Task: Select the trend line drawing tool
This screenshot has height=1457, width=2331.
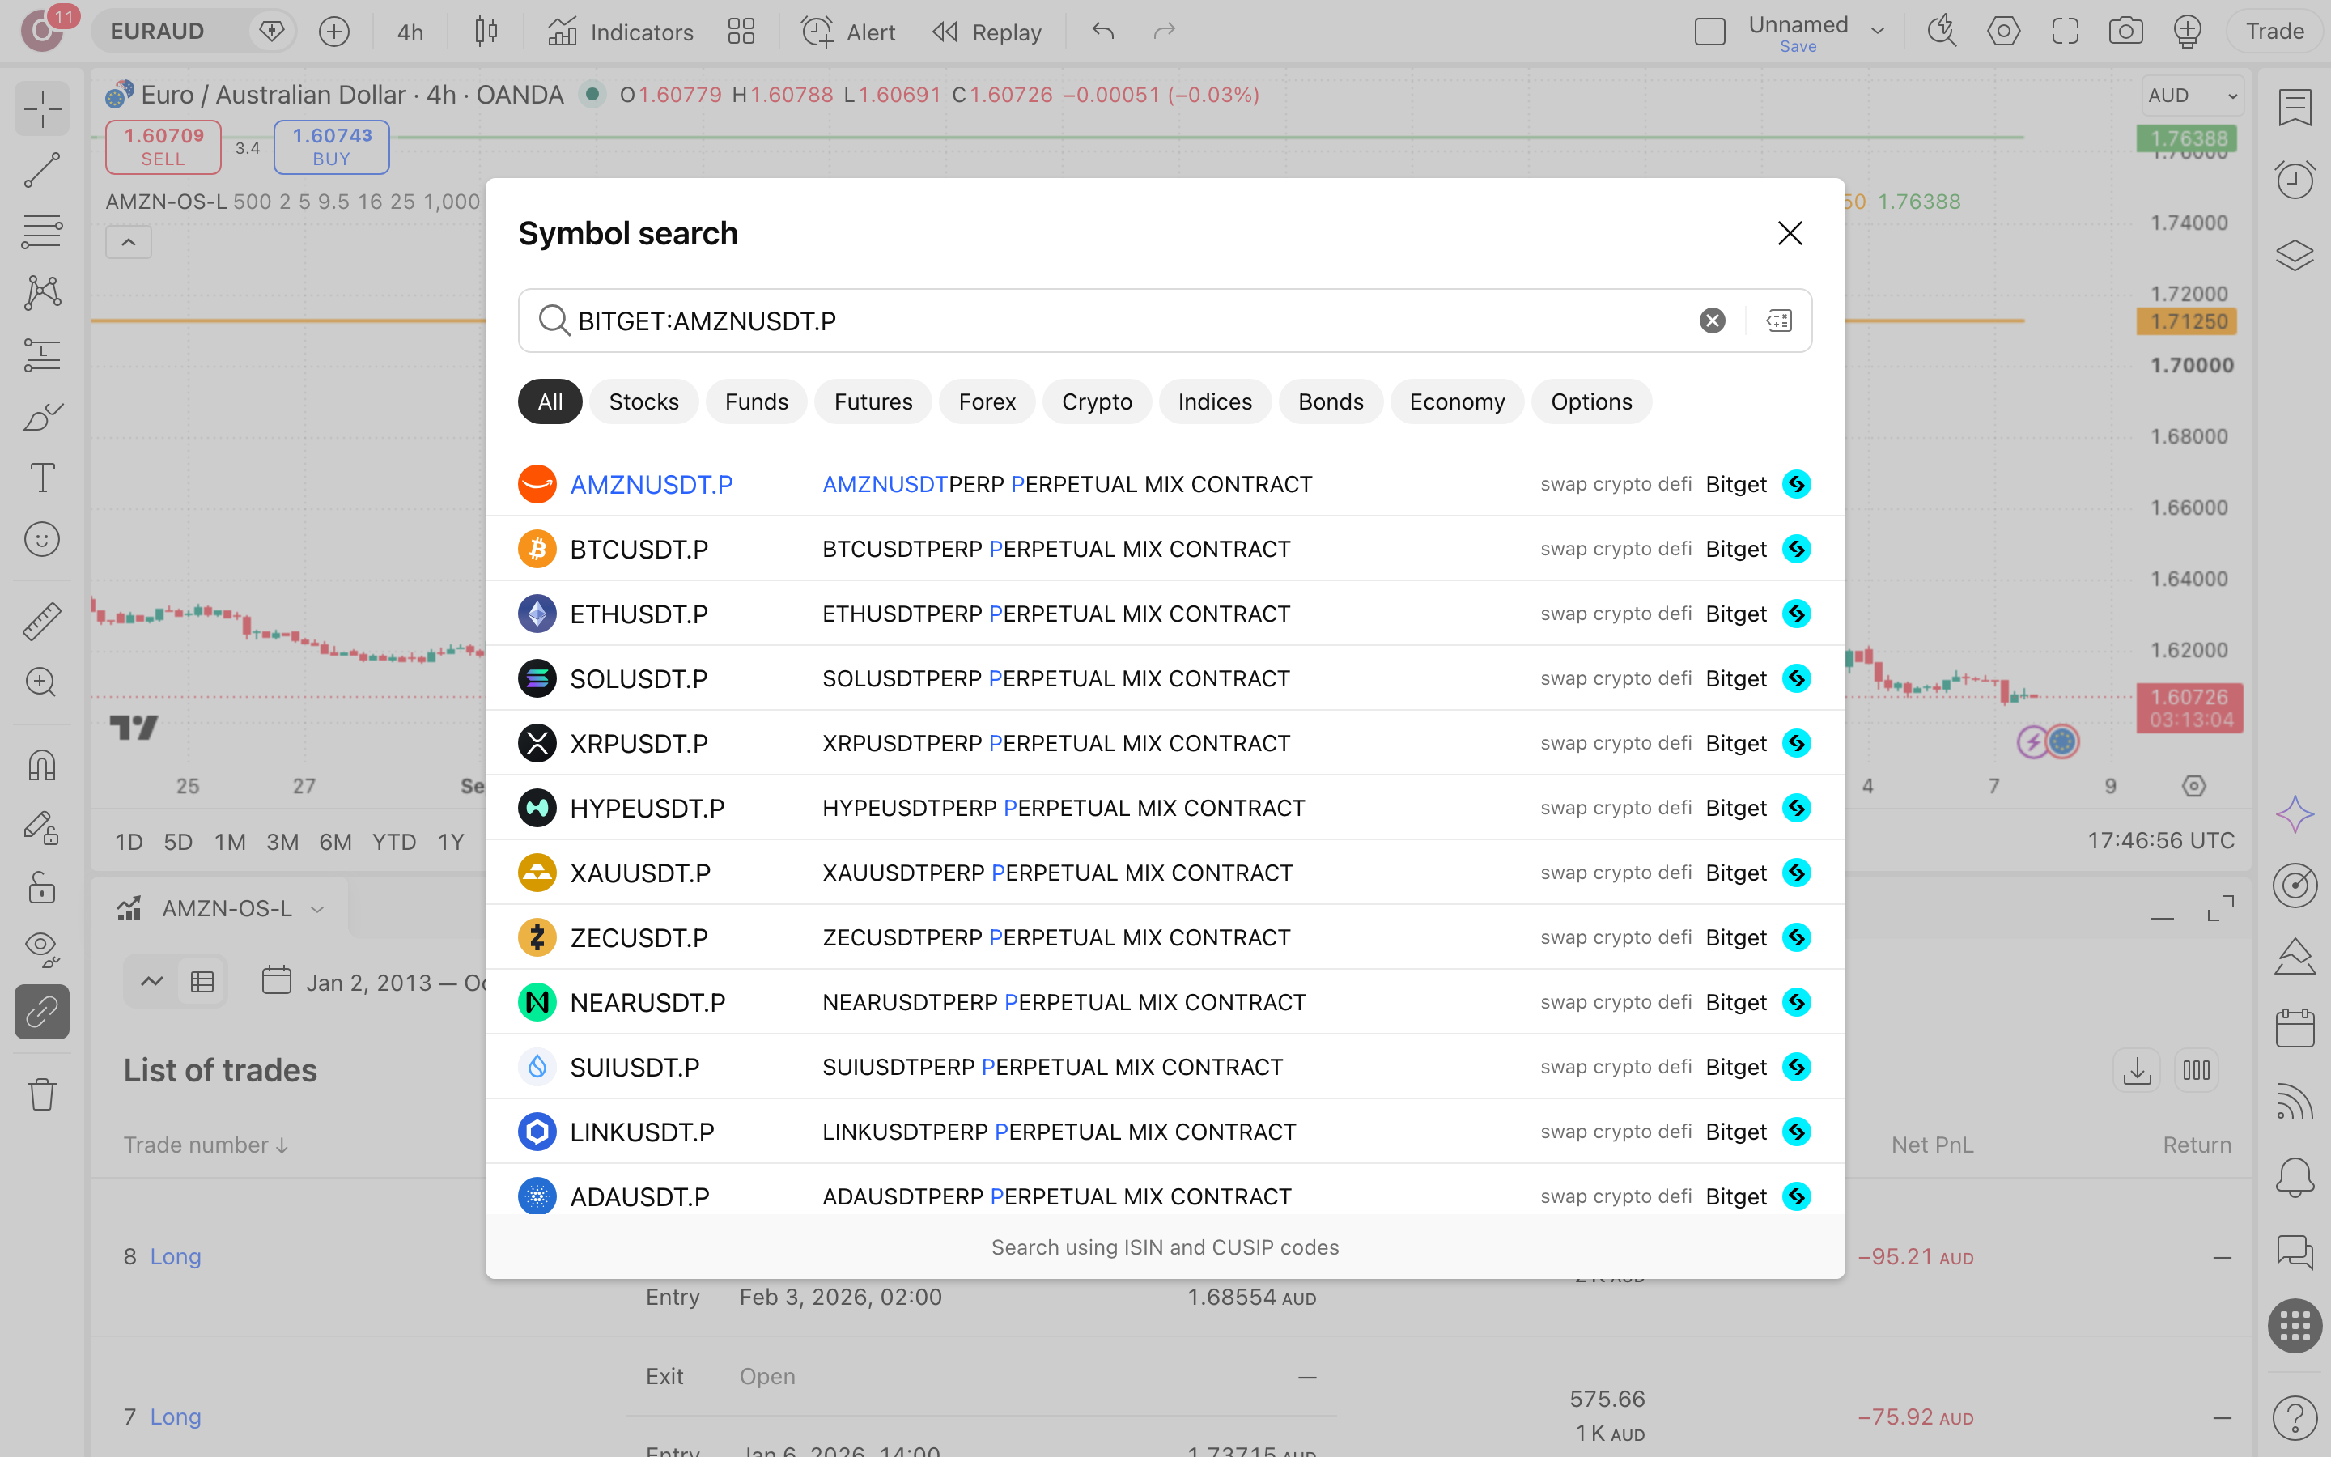Action: click(x=41, y=171)
